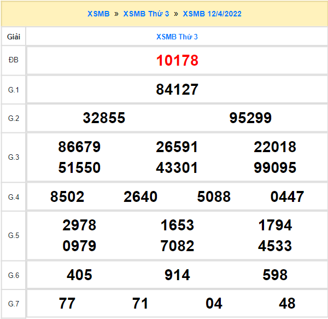Click the G.5 number 1653
This screenshot has height=319, width=328.
[x=177, y=225]
